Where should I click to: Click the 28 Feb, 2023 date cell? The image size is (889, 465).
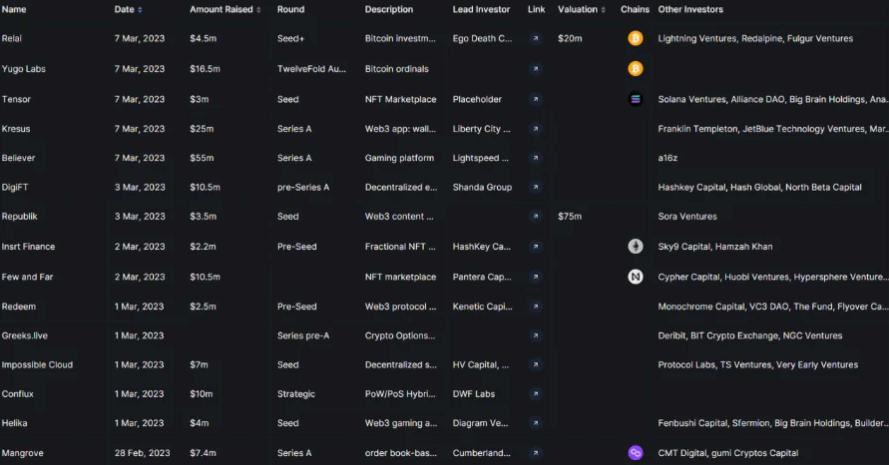(142, 453)
